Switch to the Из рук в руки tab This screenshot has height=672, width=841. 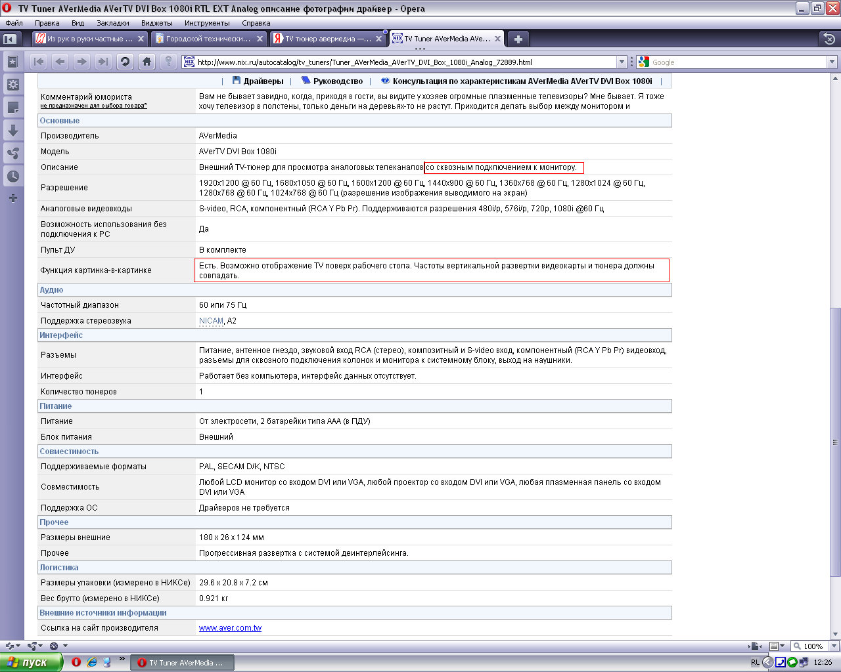point(90,39)
